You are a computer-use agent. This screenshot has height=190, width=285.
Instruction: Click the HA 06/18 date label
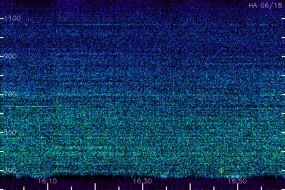click(265, 5)
